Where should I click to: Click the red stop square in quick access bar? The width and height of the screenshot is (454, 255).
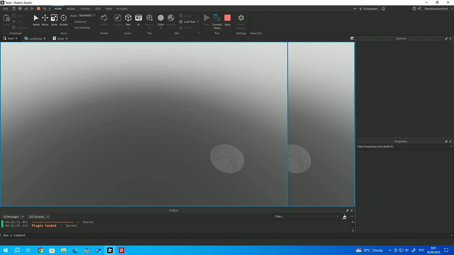[39, 9]
